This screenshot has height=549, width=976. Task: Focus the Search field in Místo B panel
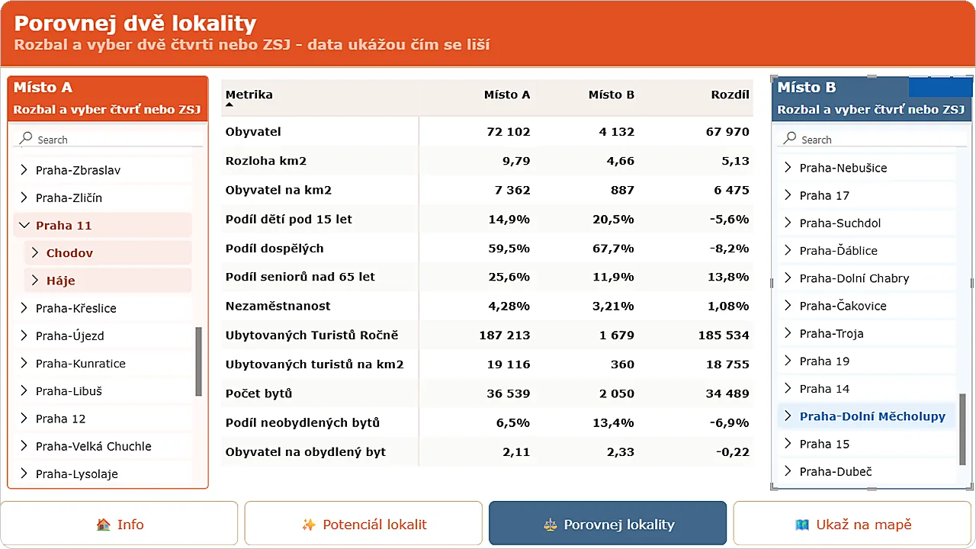tap(875, 140)
